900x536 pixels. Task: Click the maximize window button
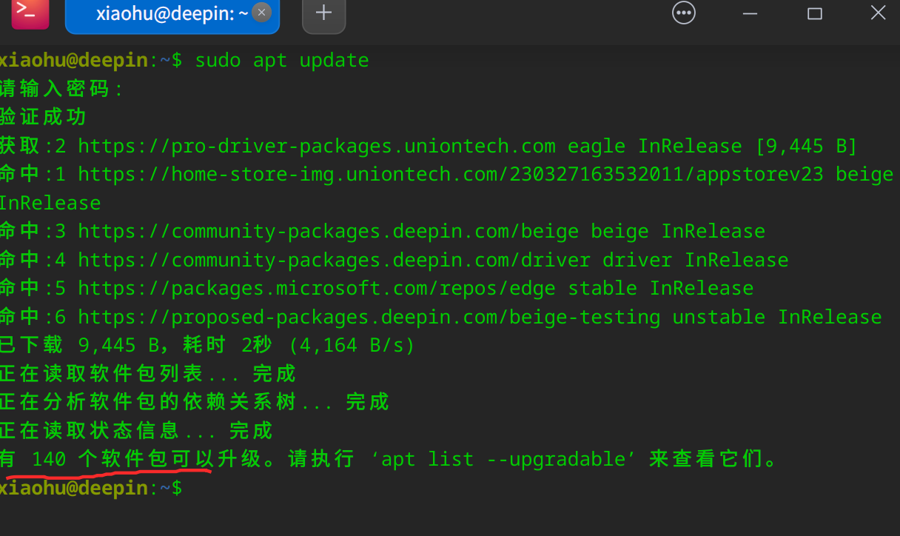point(814,13)
